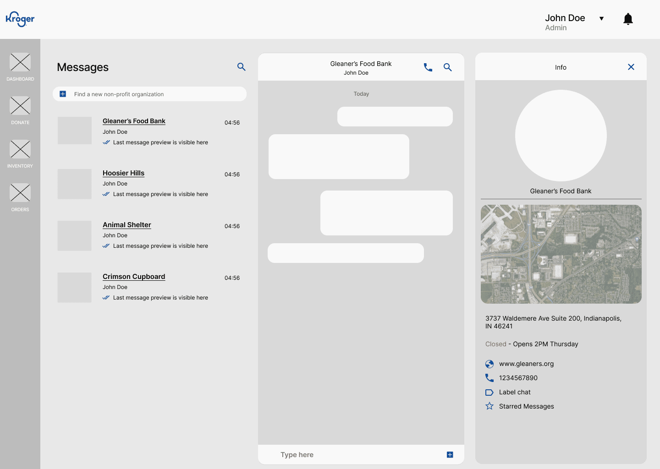This screenshot has width=660, height=469.
Task: Click the Starred Messages star icon
Action: pos(489,406)
